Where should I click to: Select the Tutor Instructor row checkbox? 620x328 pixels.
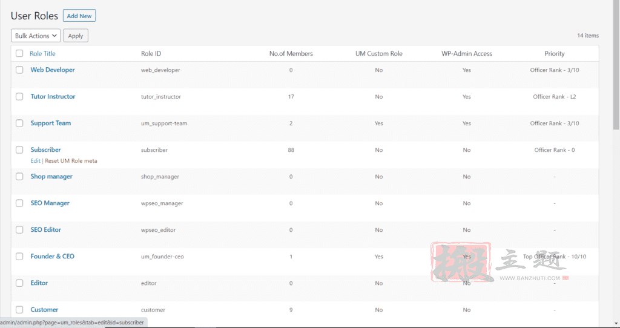(19, 96)
